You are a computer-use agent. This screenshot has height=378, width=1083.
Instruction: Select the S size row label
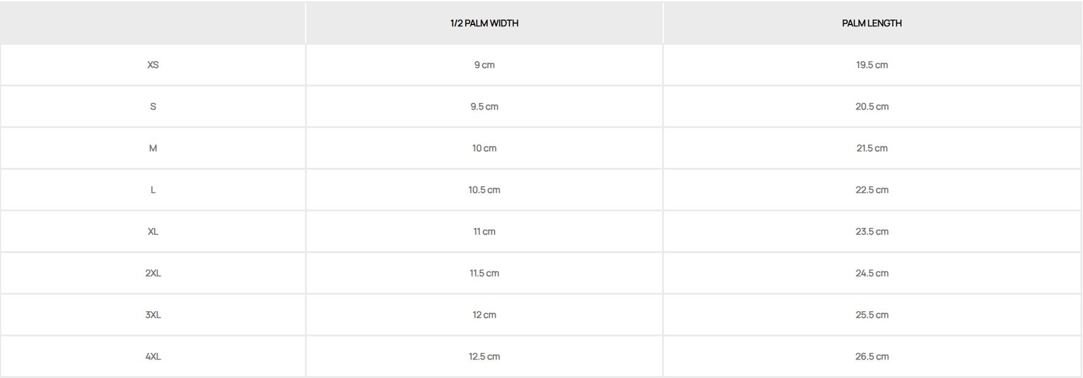tap(153, 107)
